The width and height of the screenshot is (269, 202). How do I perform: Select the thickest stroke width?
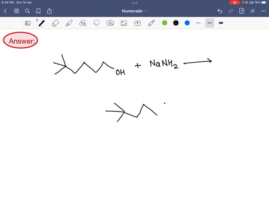pos(221,23)
